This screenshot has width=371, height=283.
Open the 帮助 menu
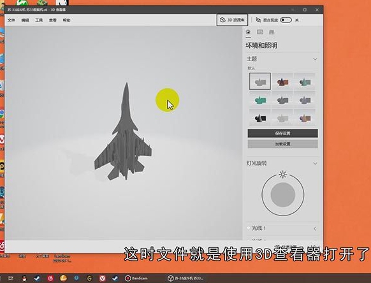[66, 20]
